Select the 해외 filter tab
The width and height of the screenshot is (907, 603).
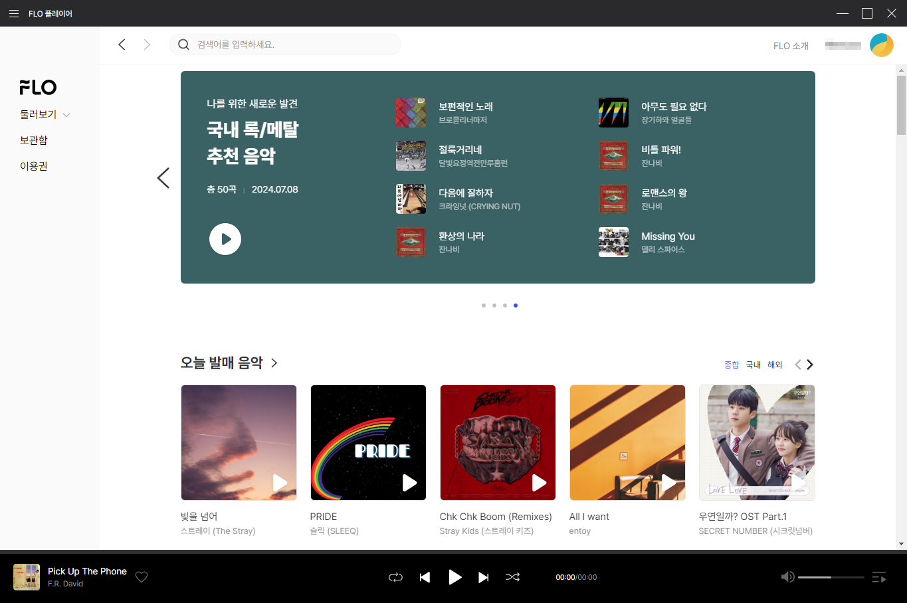tap(775, 365)
